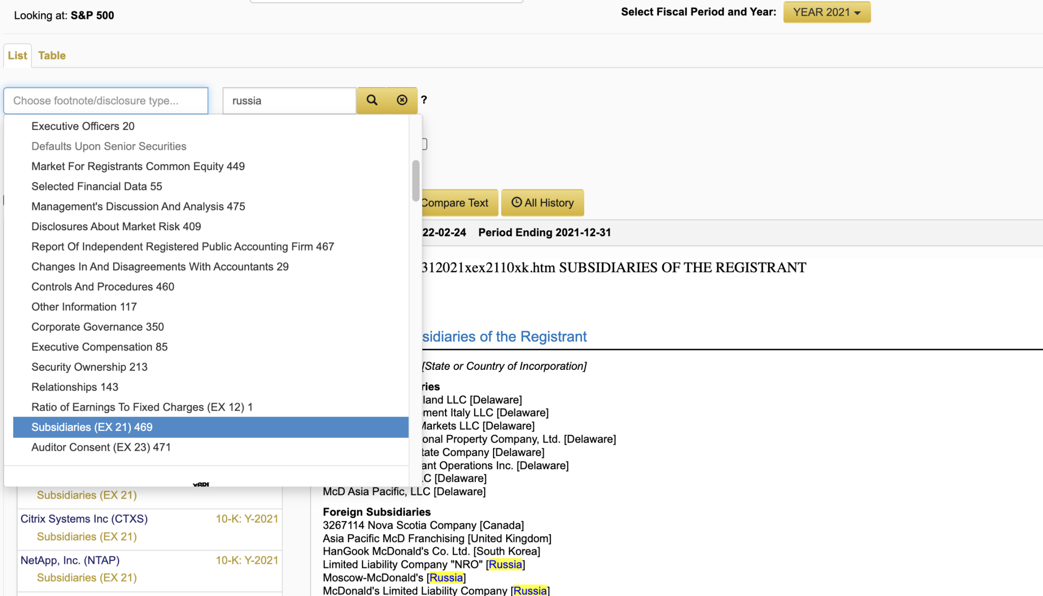The width and height of the screenshot is (1043, 596).
Task: Open NetApp, Inc. (NTAP) filing link
Action: pos(70,560)
